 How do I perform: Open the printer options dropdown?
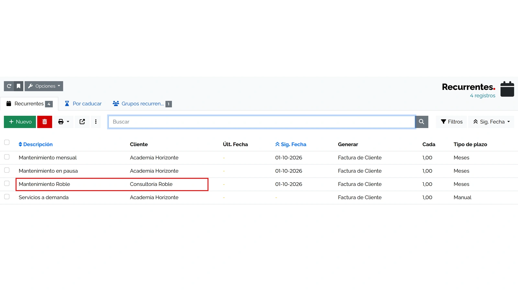point(63,122)
